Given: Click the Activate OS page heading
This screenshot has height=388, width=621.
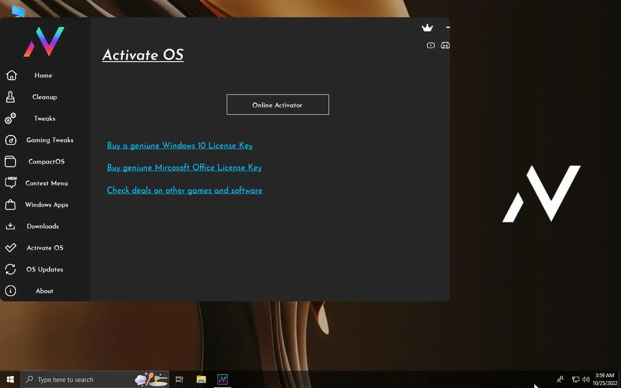Looking at the screenshot, I should coord(143,55).
